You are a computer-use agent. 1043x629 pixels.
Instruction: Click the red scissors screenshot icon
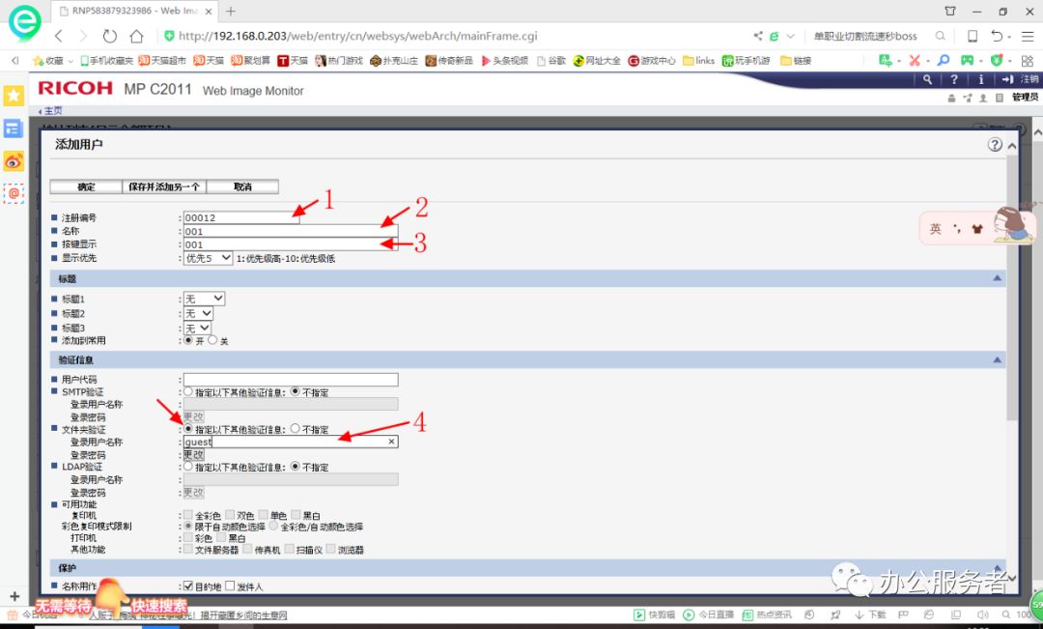915,61
